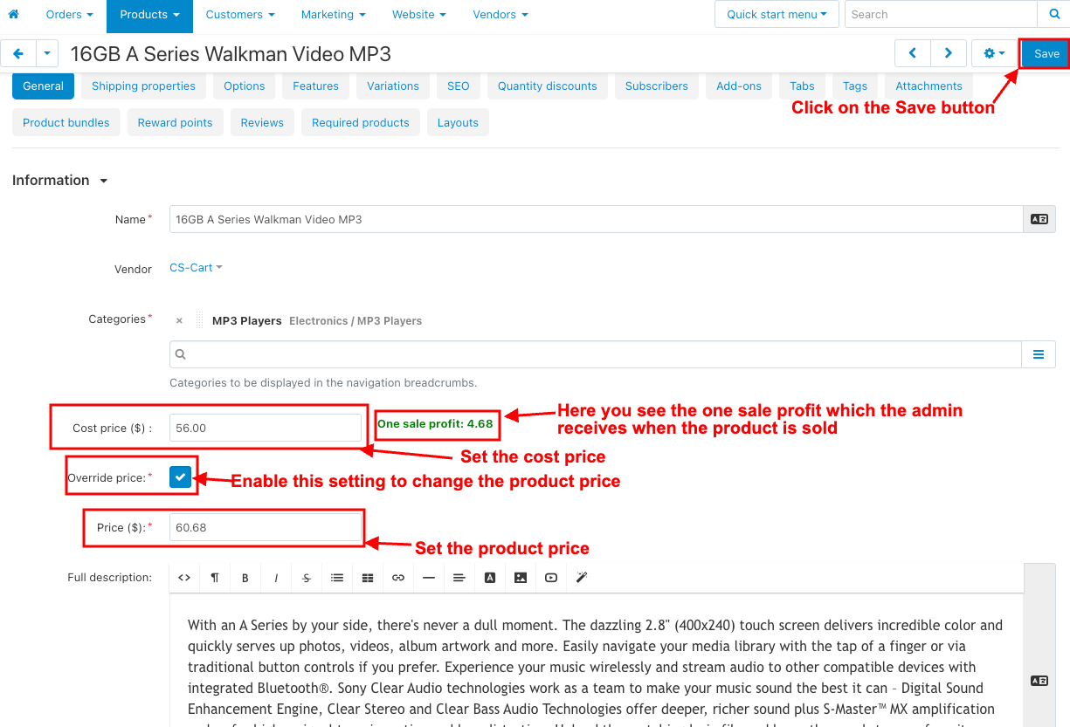Open the Reviews tab

[262, 122]
